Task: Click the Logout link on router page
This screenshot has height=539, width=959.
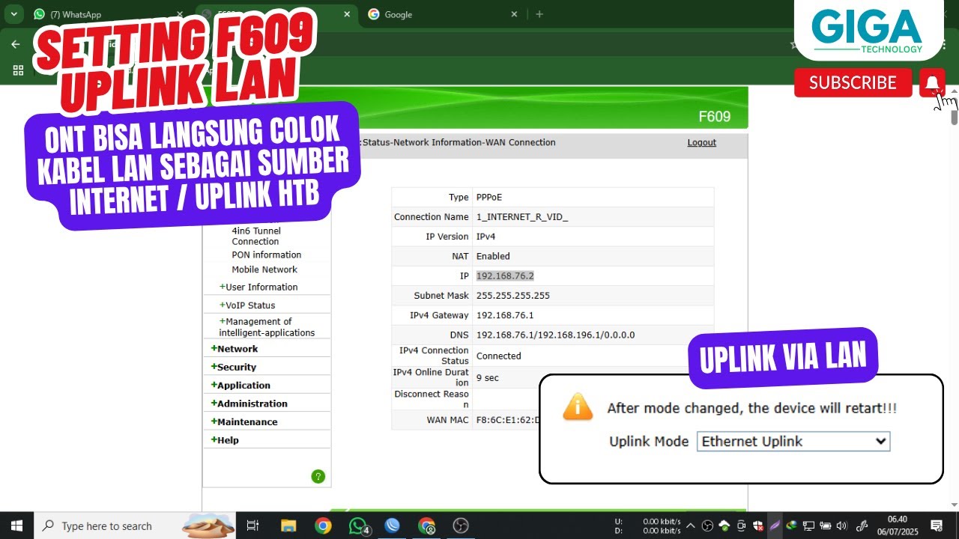Action: coord(702,142)
